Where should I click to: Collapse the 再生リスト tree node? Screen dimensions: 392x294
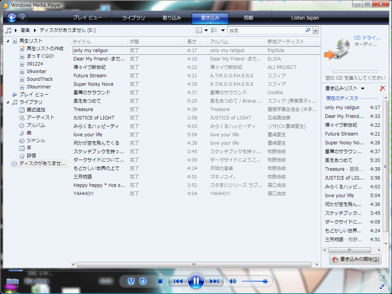point(8,41)
